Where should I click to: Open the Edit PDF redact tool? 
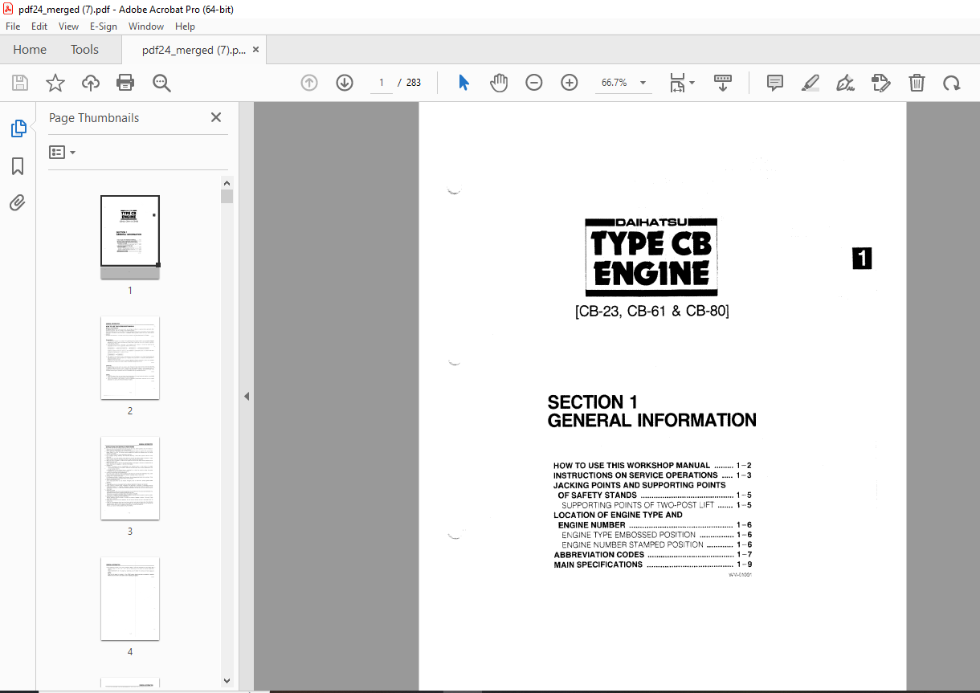point(881,83)
